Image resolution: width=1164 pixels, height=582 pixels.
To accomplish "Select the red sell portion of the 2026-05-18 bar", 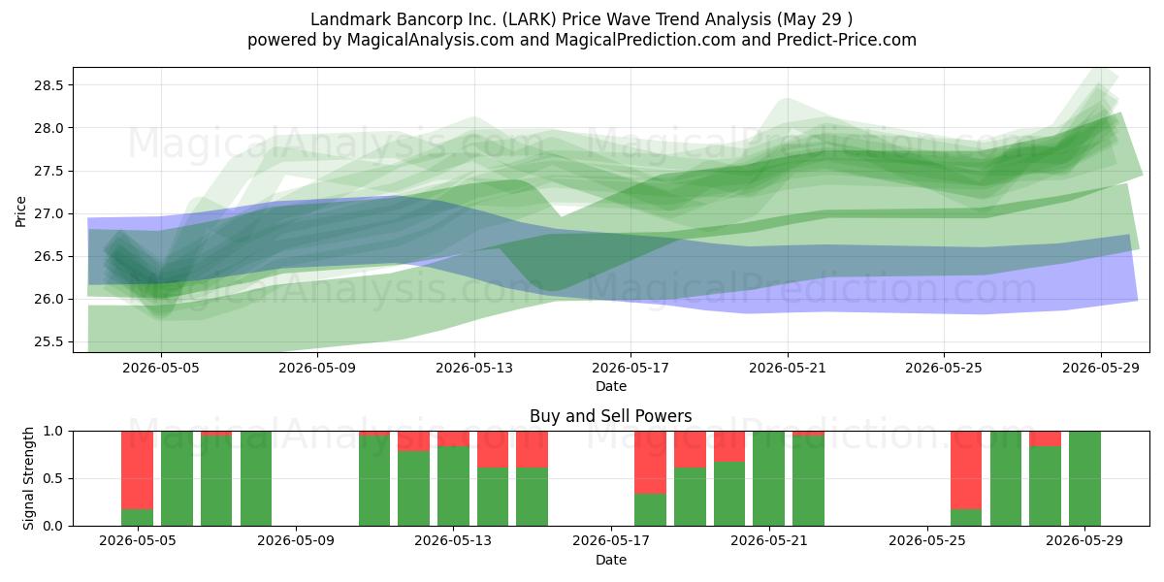I will (x=650, y=463).
